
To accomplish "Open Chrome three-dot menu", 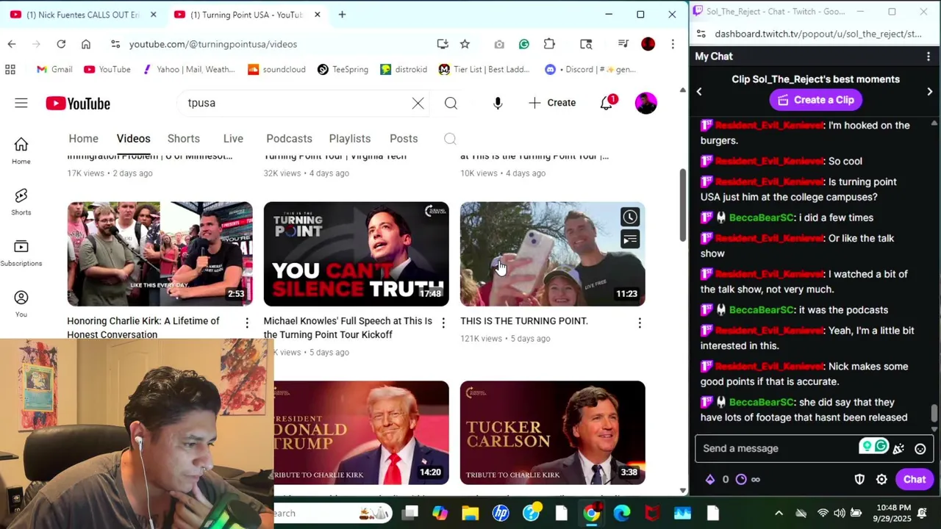I will coord(673,44).
